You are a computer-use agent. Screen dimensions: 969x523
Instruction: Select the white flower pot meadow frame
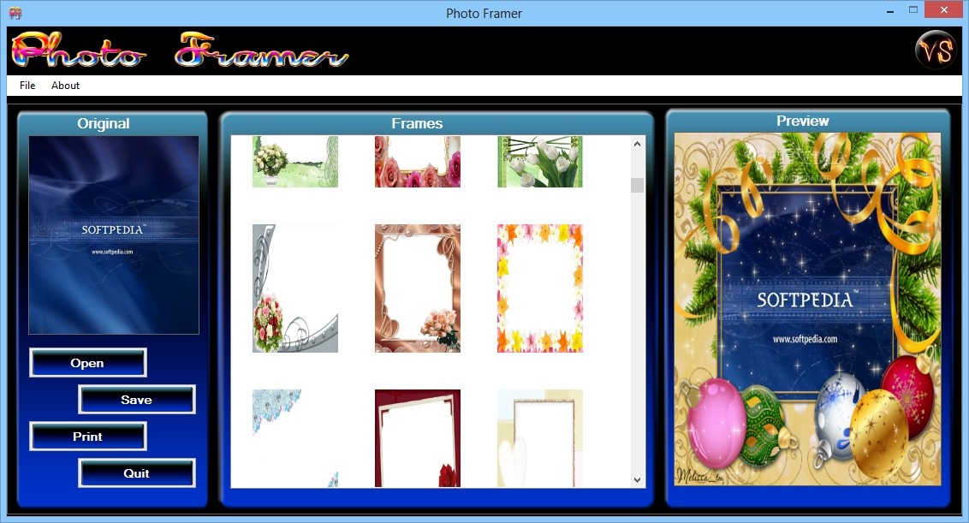(294, 162)
